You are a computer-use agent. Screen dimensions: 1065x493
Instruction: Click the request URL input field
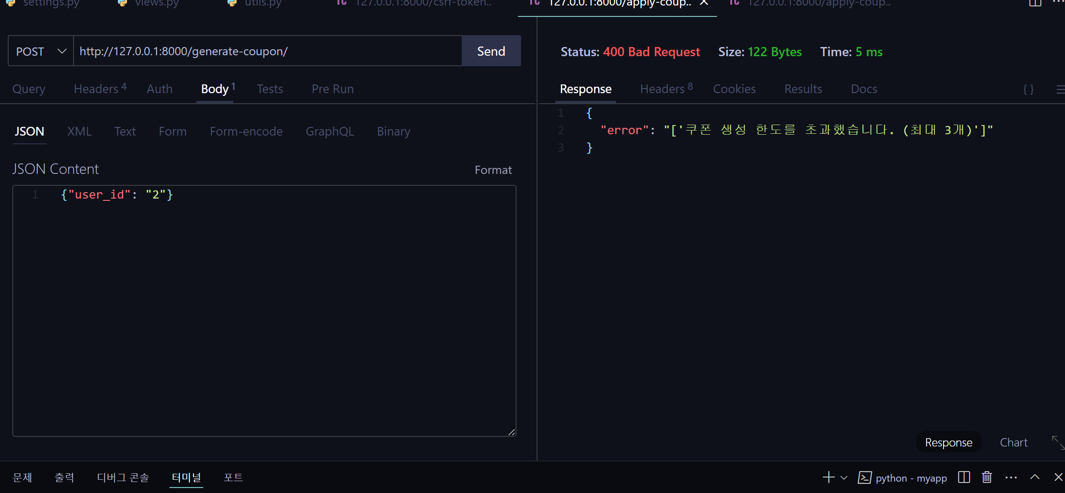click(267, 51)
